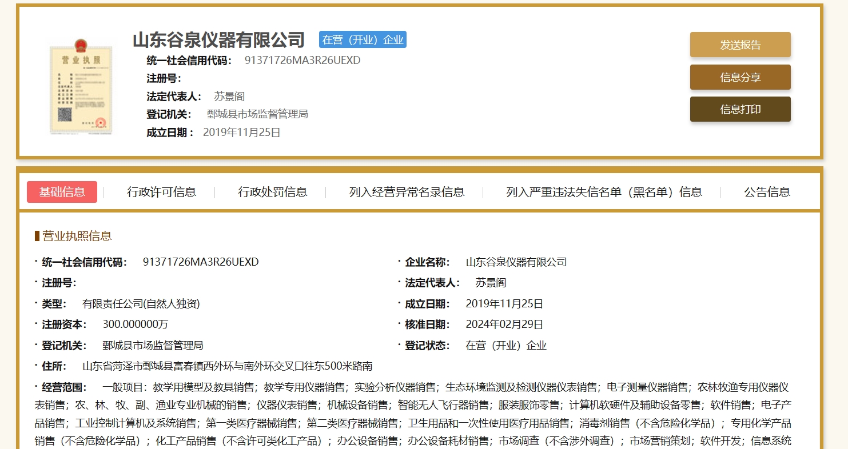Image resolution: width=848 pixels, height=449 pixels.
Task: Open the 行政处罚信息 tab
Action: 273,192
